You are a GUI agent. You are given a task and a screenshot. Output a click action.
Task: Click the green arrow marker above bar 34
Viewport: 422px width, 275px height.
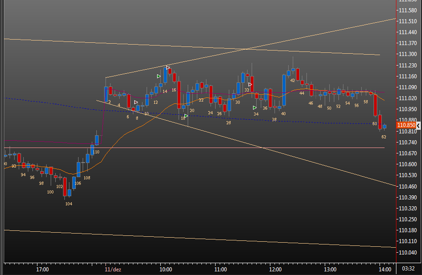tap(254, 107)
